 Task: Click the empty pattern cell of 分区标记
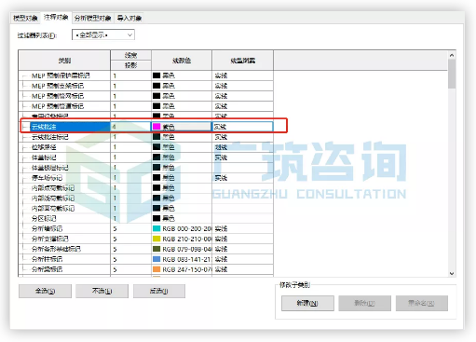point(242,218)
